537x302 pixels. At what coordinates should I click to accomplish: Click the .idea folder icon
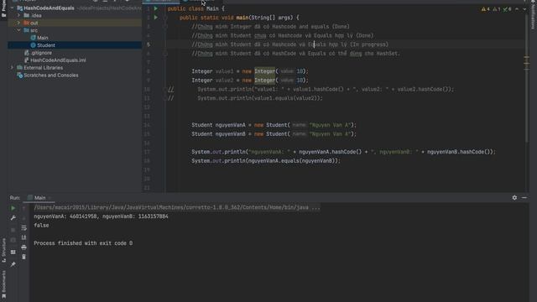tap(27, 15)
